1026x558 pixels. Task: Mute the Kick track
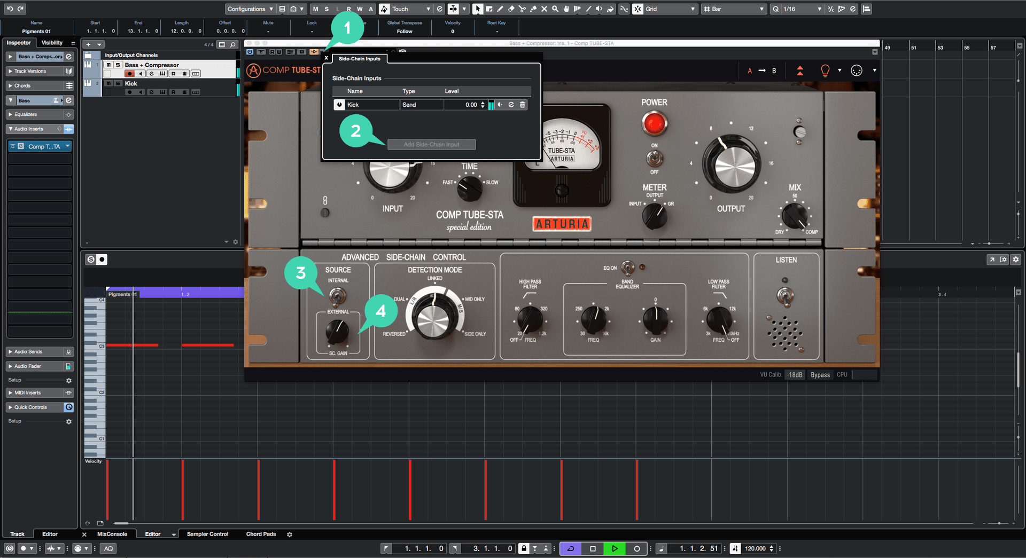click(108, 83)
